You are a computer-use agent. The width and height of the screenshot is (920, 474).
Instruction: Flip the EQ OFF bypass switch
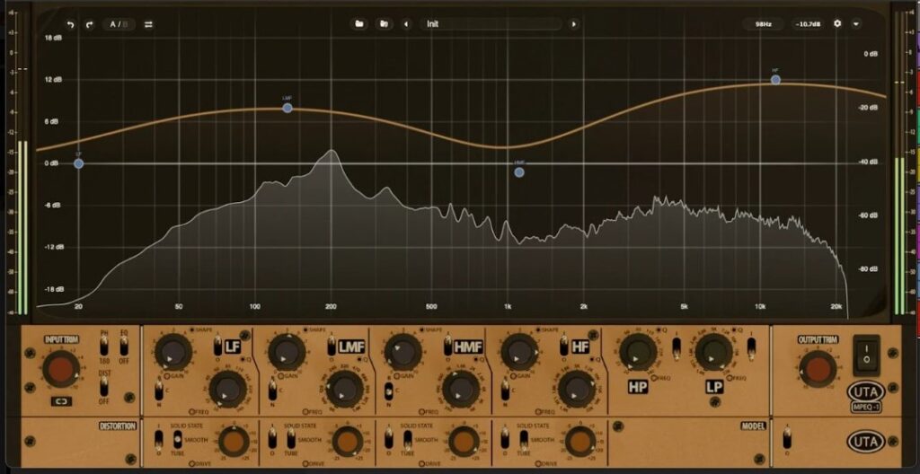[124, 347]
